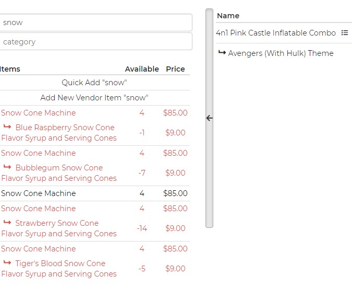This screenshot has width=352, height=287.
Task: Add Blue Raspberry Snow Cone Flavor Syrup
Action: [x=59, y=133]
